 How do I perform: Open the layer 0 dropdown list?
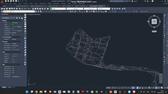19,11
